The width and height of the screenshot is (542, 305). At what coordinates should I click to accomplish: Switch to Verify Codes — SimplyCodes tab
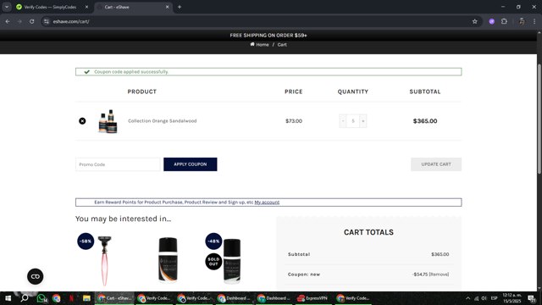50,7
